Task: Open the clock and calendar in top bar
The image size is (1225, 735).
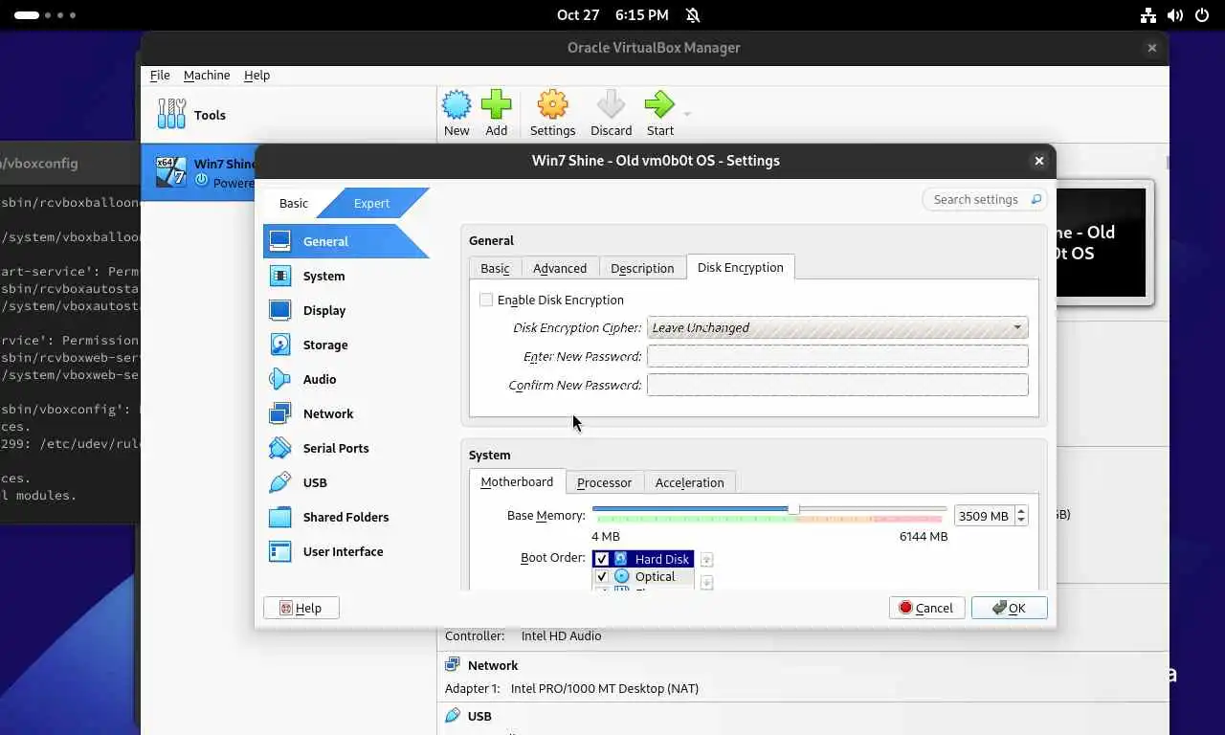Action: [612, 15]
